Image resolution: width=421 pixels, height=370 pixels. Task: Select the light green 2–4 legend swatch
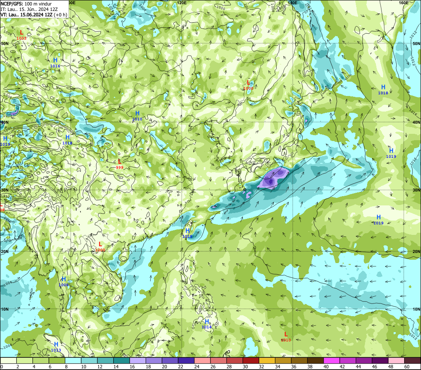[x=24, y=360]
